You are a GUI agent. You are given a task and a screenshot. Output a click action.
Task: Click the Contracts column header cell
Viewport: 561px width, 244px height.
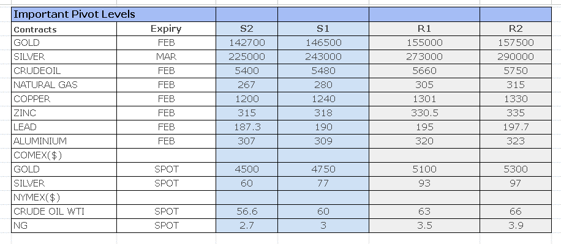pos(64,29)
